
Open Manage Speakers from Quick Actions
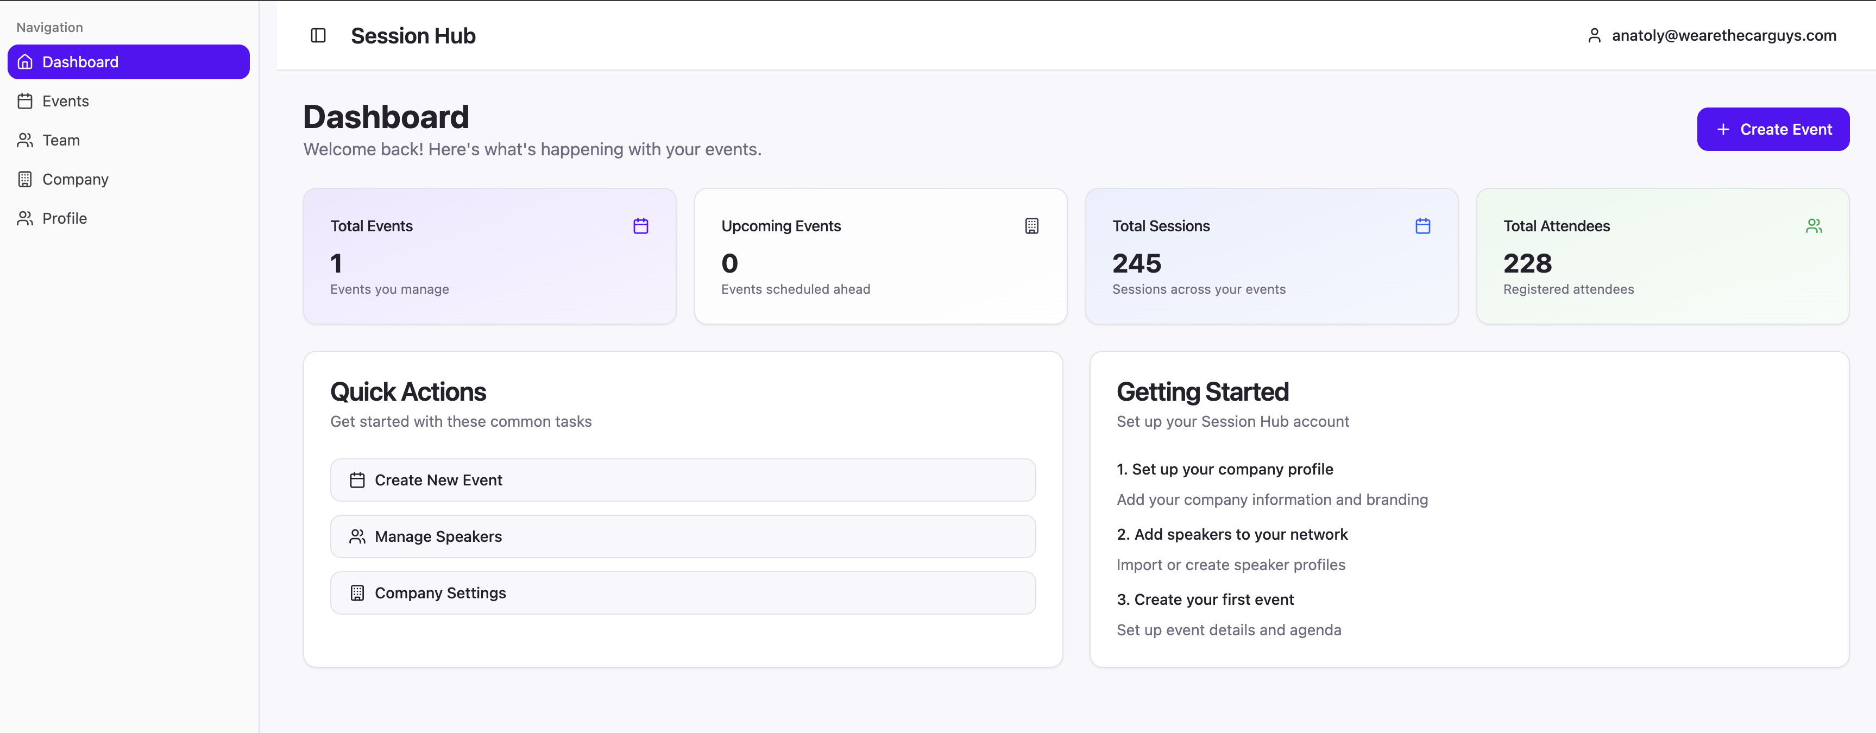pyautogui.click(x=682, y=536)
